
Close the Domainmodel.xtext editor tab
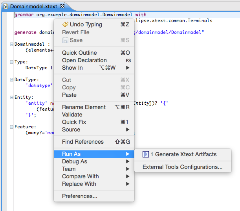62,6
